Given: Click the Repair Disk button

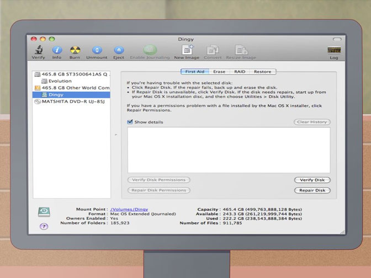Looking at the screenshot, I should (312, 190).
